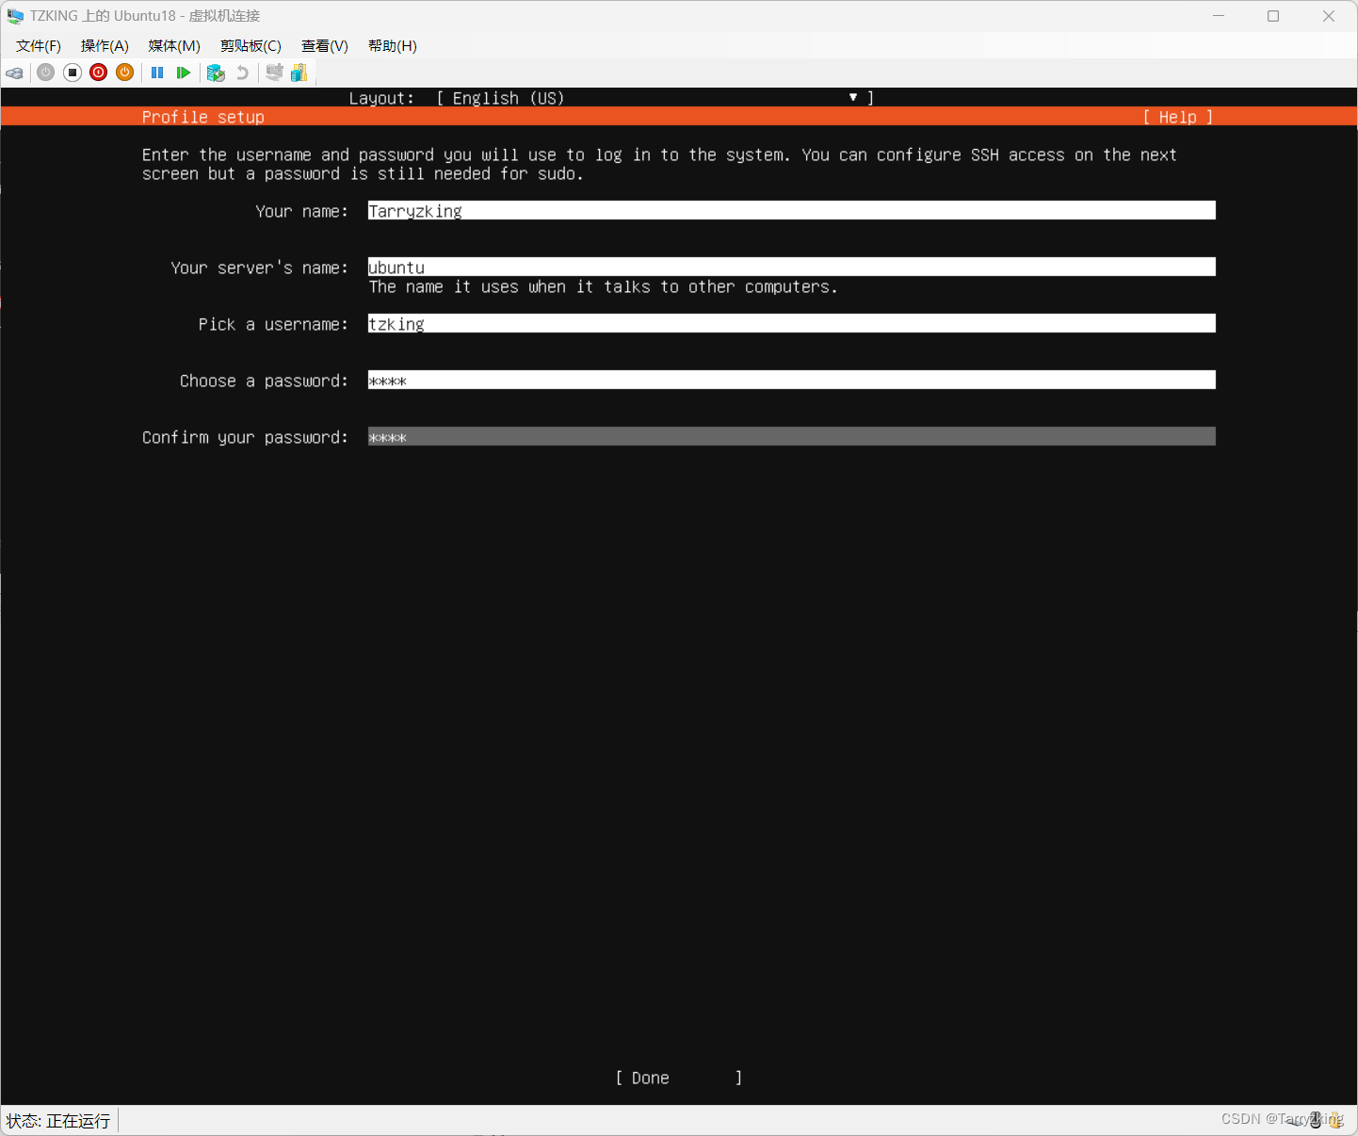Click the Enhanced Session toolbar icon
1358x1136 pixels.
coord(274,73)
